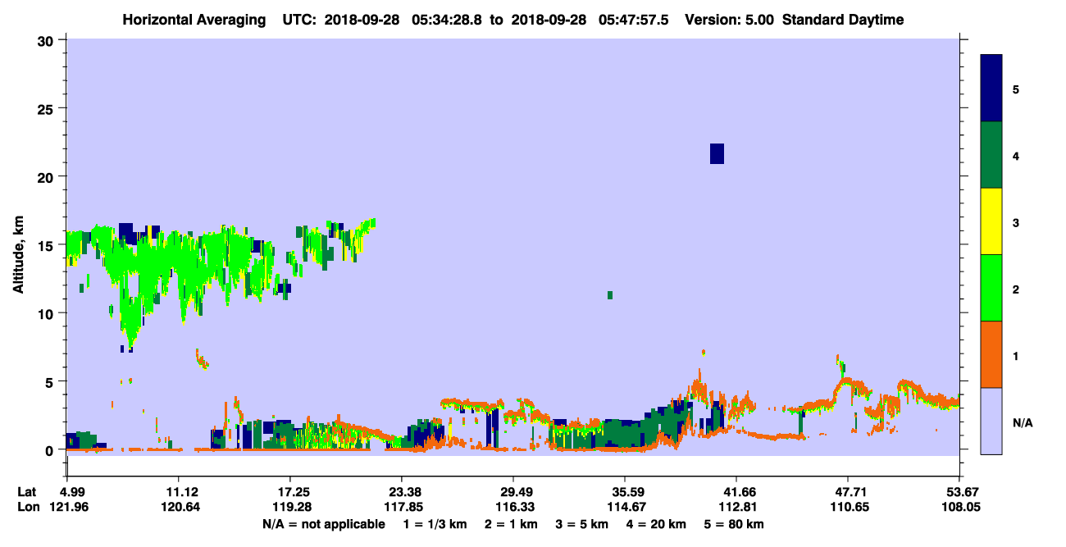Screen dimensions: 1066x547
Task: Click the yellow color bar segment labeled 3
Action: (991, 221)
